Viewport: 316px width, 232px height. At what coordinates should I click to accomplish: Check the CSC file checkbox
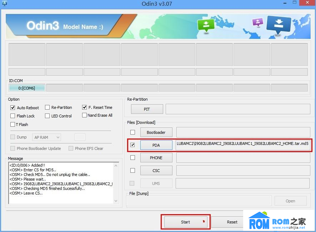click(x=132, y=171)
